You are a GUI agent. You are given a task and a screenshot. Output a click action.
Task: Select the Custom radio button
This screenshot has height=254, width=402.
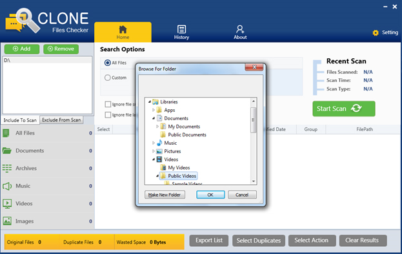click(x=108, y=78)
